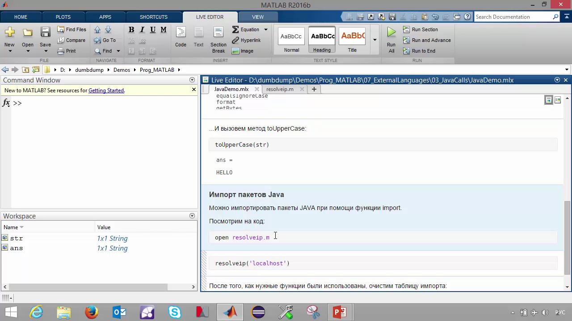Click the Italic formatting icon
Image resolution: width=572 pixels, height=321 pixels.
point(142,29)
